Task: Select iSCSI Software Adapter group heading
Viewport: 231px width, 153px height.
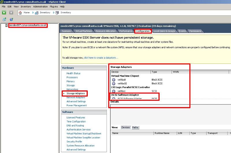Action: click(125, 95)
